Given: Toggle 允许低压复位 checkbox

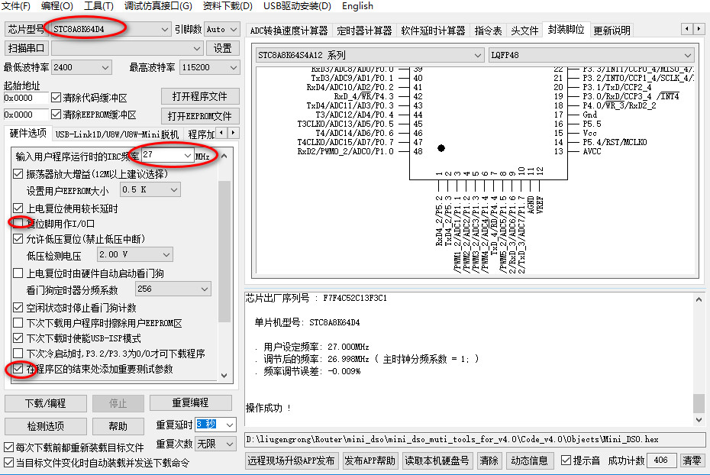Looking at the screenshot, I should [x=18, y=238].
